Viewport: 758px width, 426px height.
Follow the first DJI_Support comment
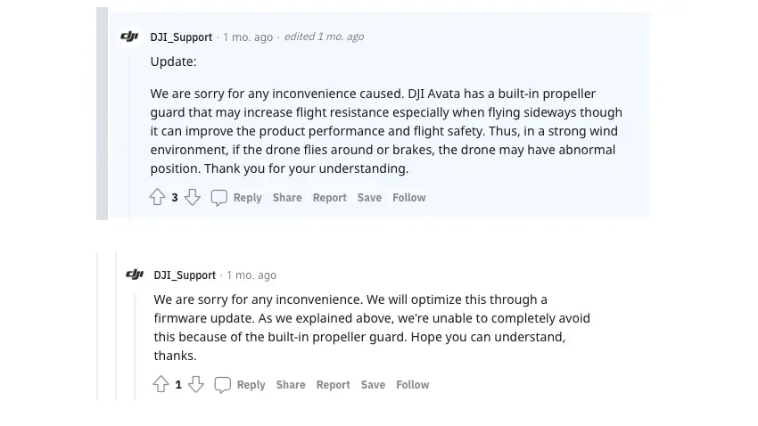(409, 198)
